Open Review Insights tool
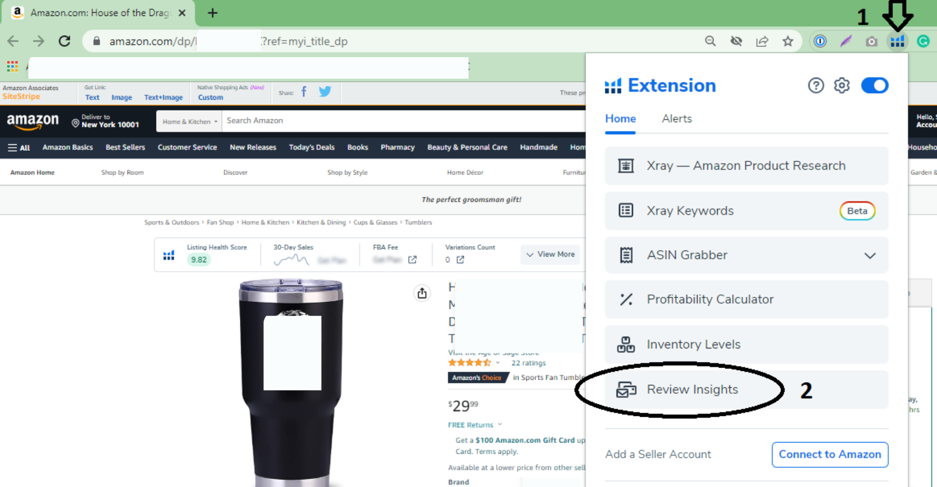 (746, 390)
